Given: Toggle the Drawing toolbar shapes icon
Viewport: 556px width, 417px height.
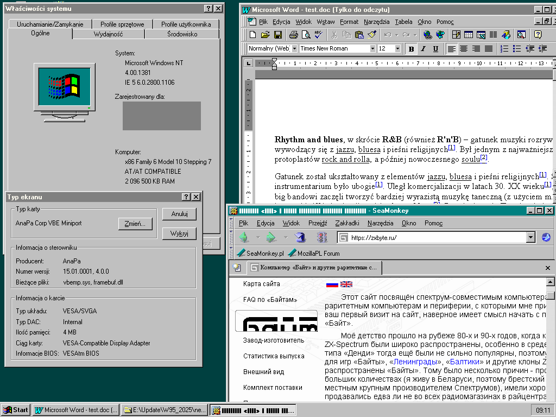Looking at the screenshot, I should 506,34.
